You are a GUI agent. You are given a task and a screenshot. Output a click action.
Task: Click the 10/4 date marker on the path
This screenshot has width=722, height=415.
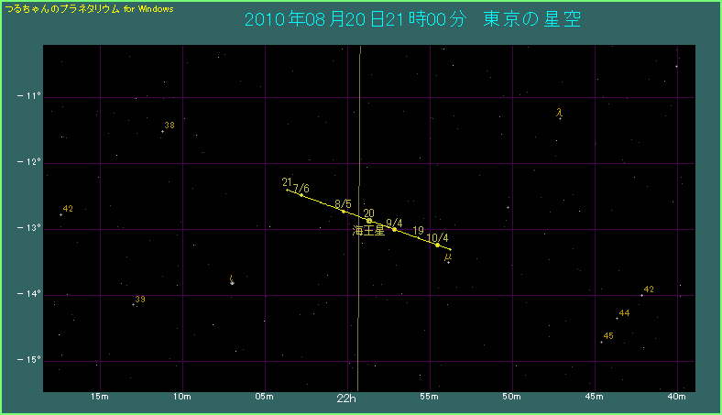click(437, 245)
